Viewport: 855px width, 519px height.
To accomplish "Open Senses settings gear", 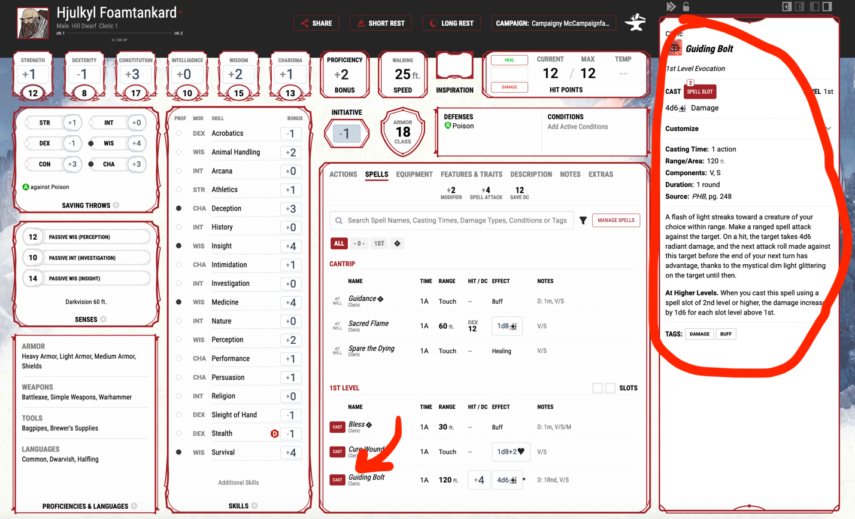I will (x=103, y=319).
